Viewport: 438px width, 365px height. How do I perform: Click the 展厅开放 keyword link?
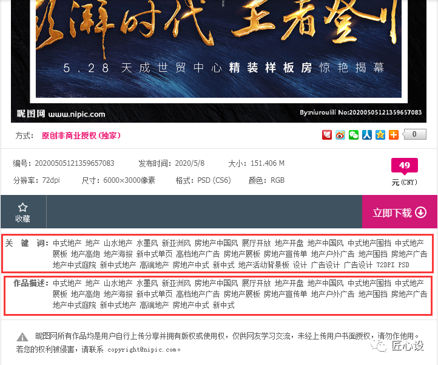(256, 243)
